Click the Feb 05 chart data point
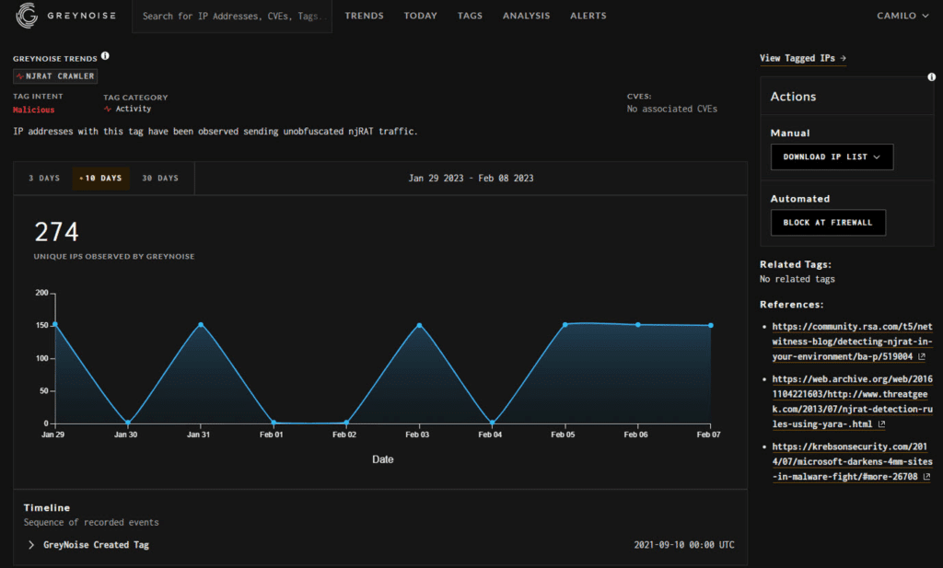Viewport: 943px width, 568px height. point(565,325)
